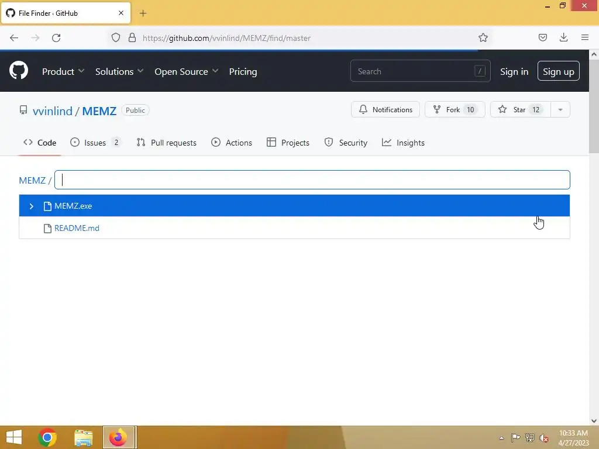Focus the GitHub search box
The image size is (599, 449).
[x=420, y=71]
